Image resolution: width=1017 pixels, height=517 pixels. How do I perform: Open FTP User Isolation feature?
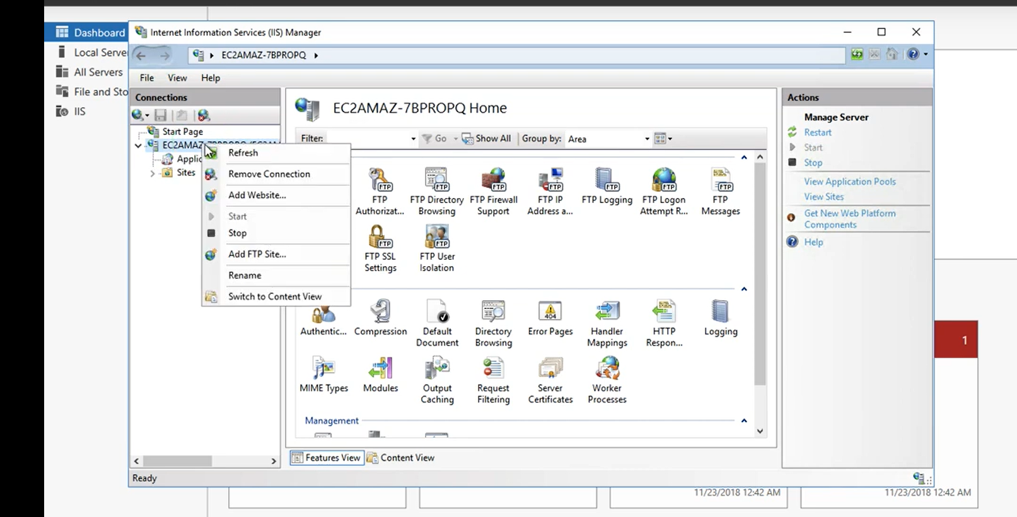(x=437, y=248)
